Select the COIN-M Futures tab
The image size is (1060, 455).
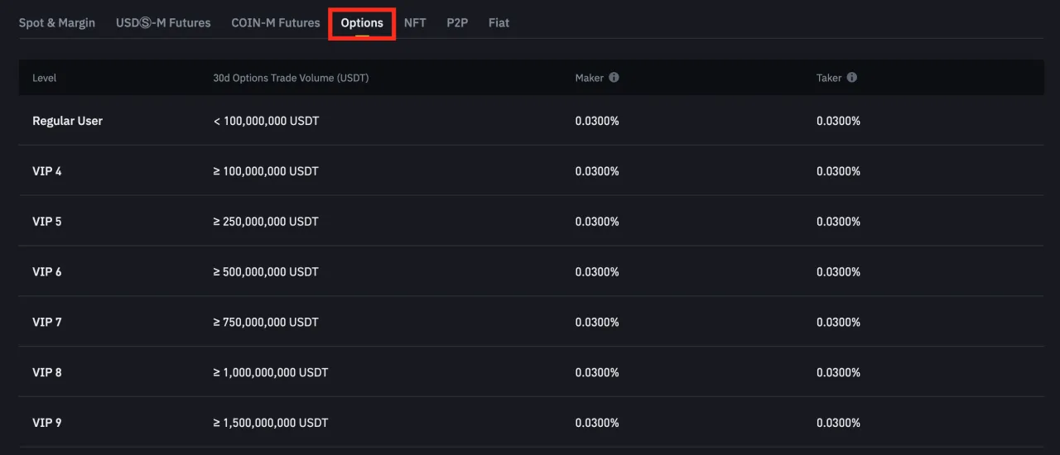tap(276, 22)
